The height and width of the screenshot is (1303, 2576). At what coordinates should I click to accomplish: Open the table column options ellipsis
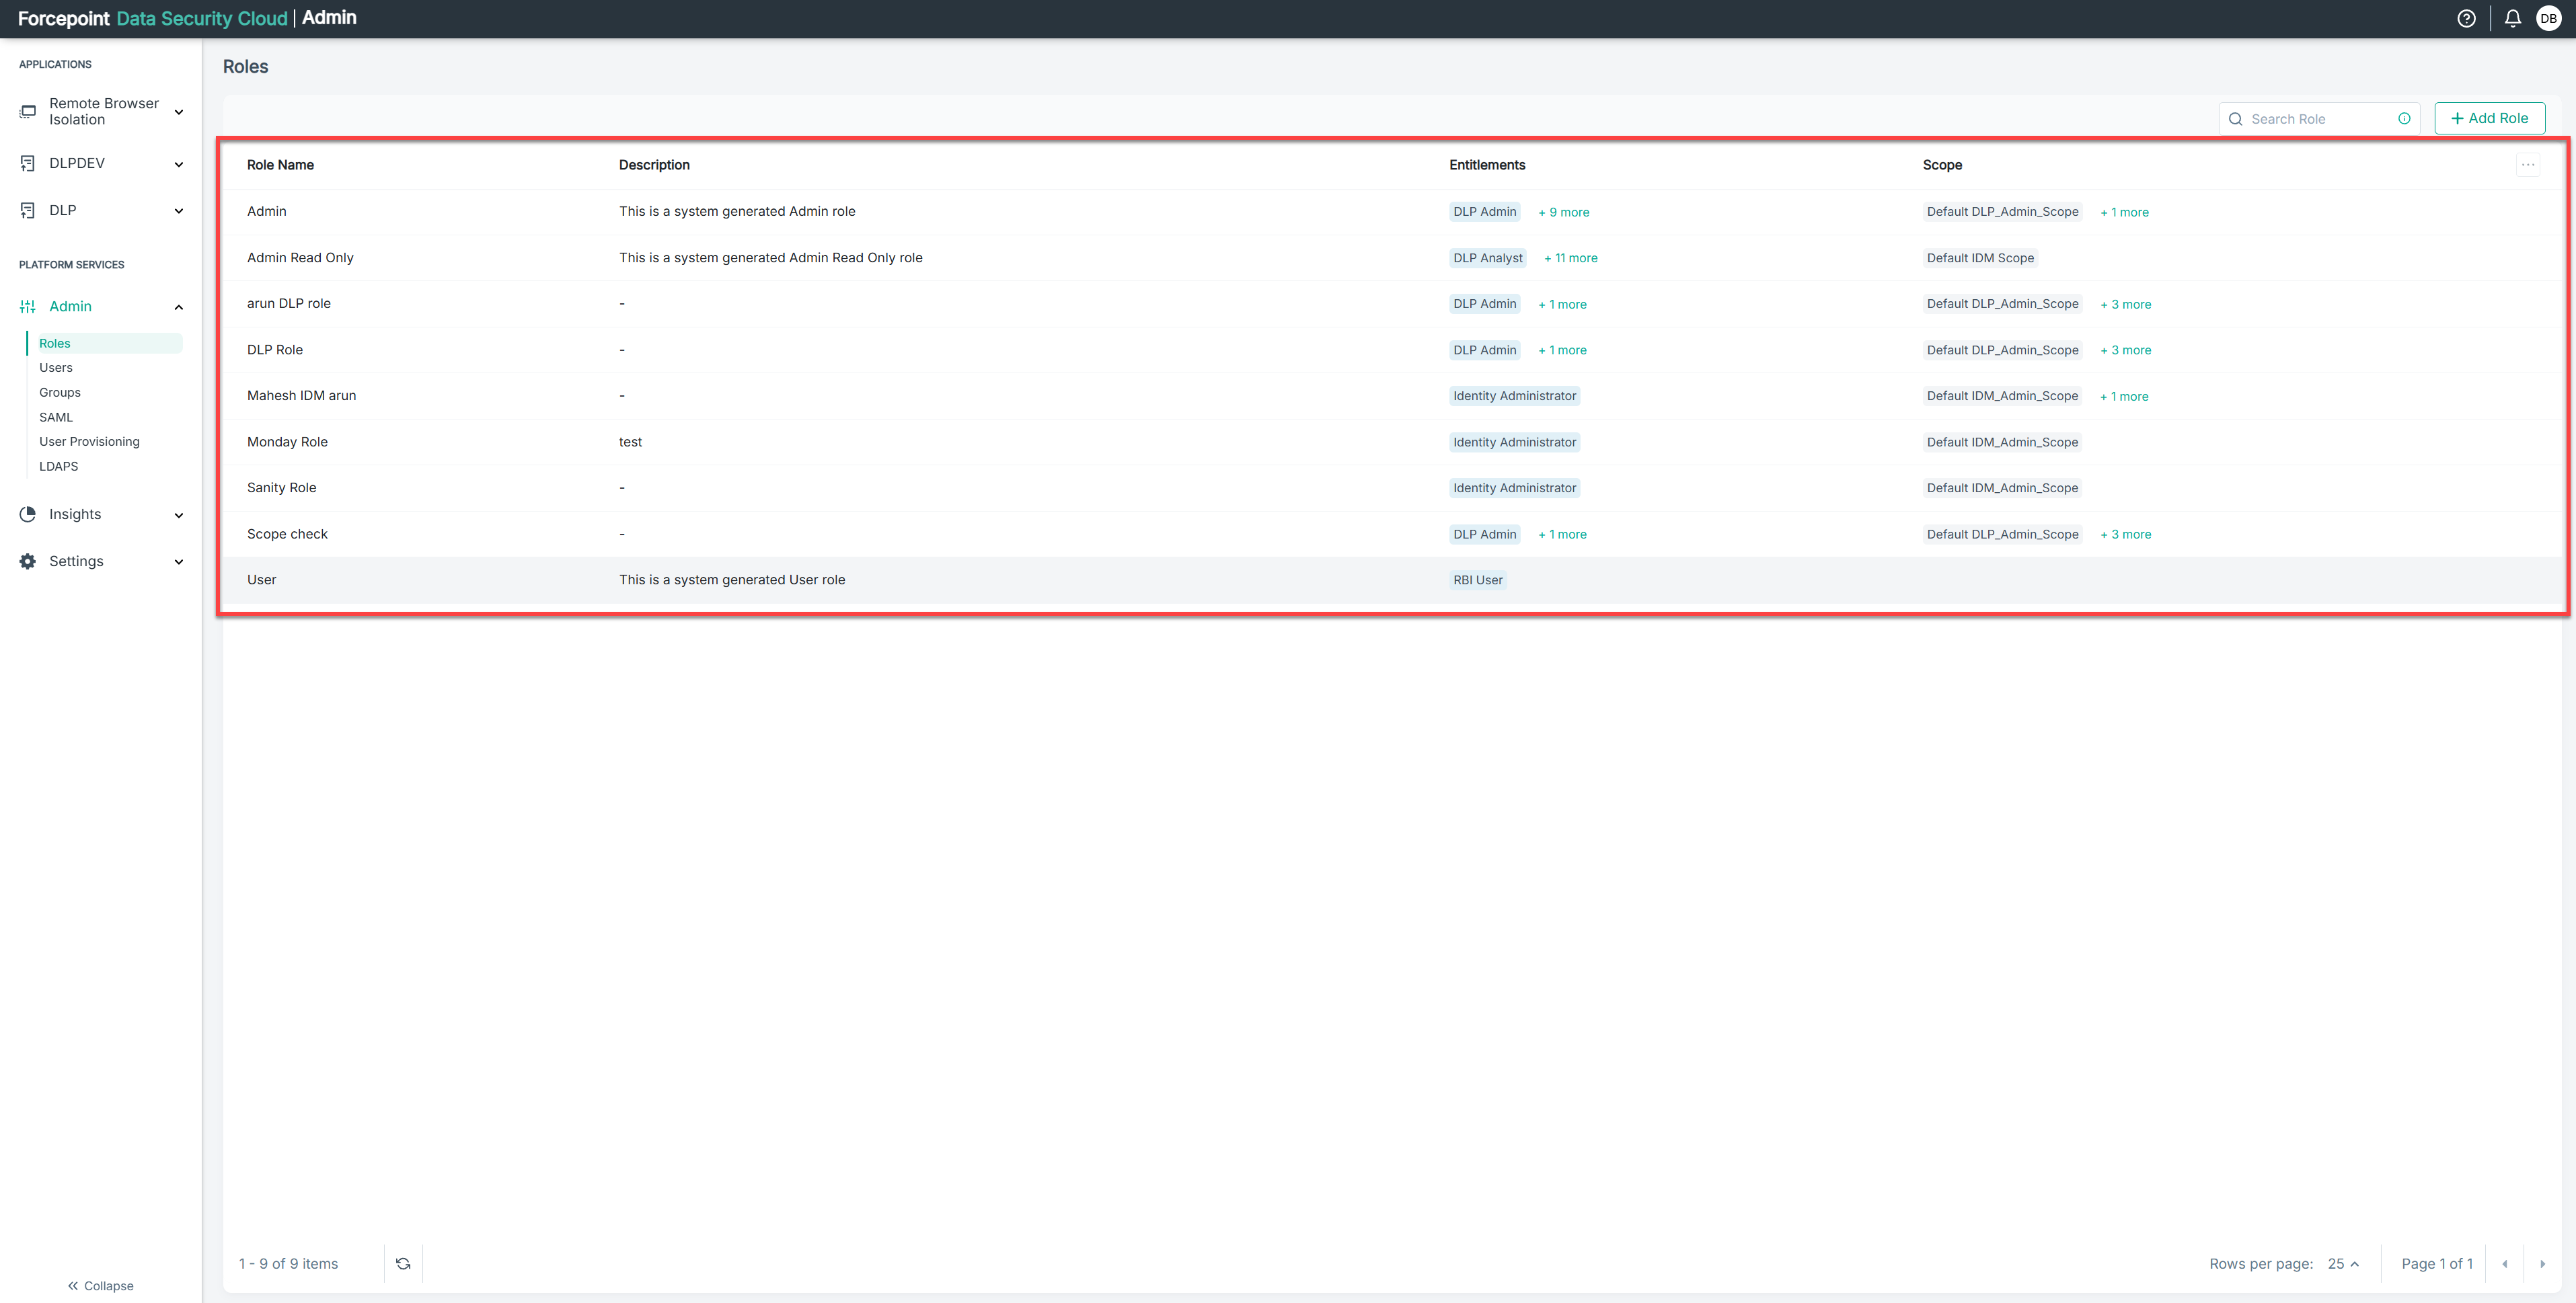(2528, 165)
